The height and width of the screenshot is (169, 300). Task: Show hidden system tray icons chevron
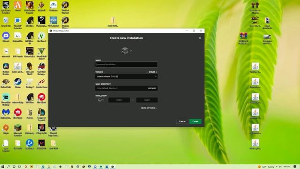(x=277, y=167)
